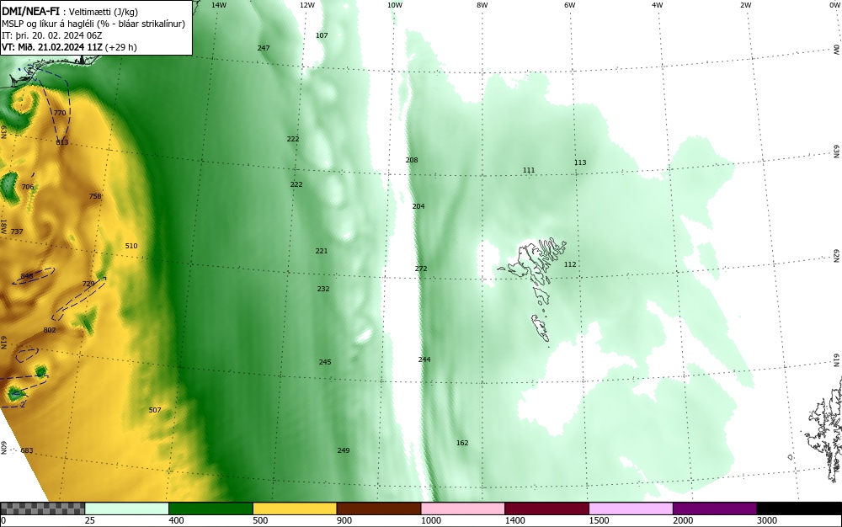This screenshot has width=842, height=527.
Task: Click the map value 848
Action: coord(27,276)
